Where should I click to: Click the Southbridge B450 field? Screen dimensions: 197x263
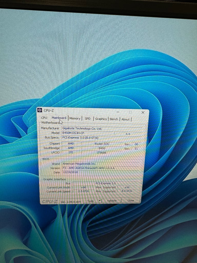pos(102,148)
